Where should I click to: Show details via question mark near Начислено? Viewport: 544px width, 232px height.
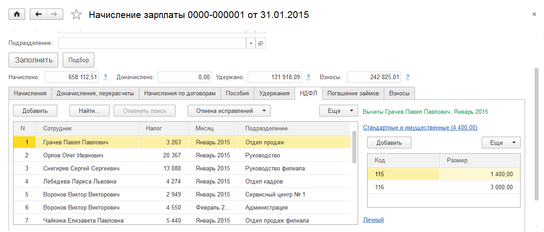pyautogui.click(x=105, y=77)
